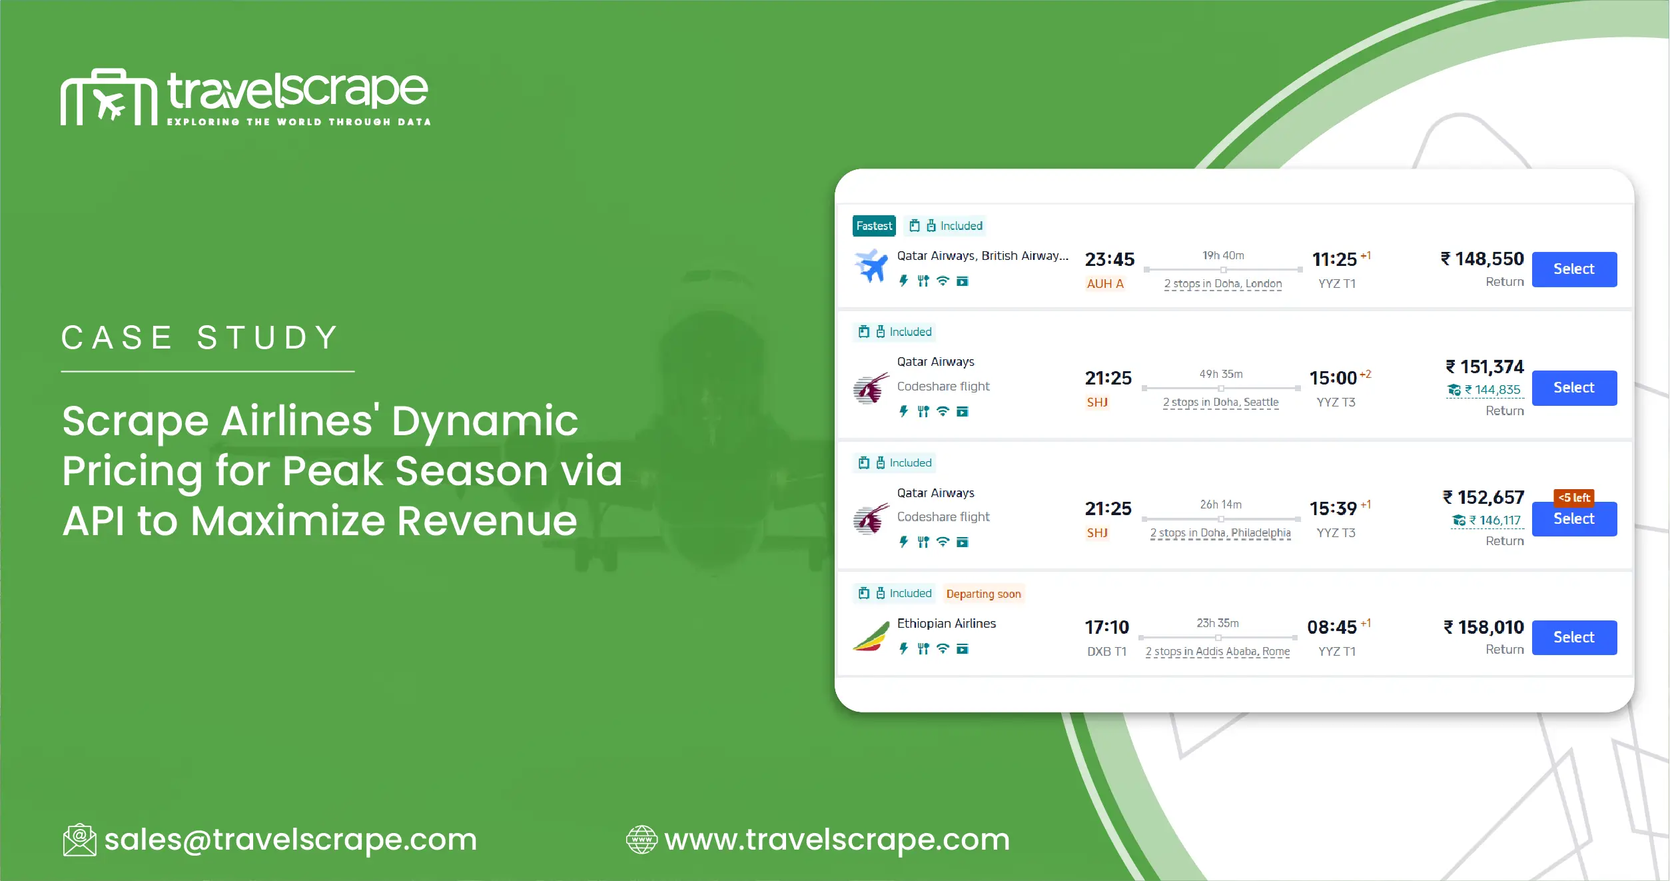Toggle the Fastest filter badge
The height and width of the screenshot is (881, 1670).
tap(873, 225)
